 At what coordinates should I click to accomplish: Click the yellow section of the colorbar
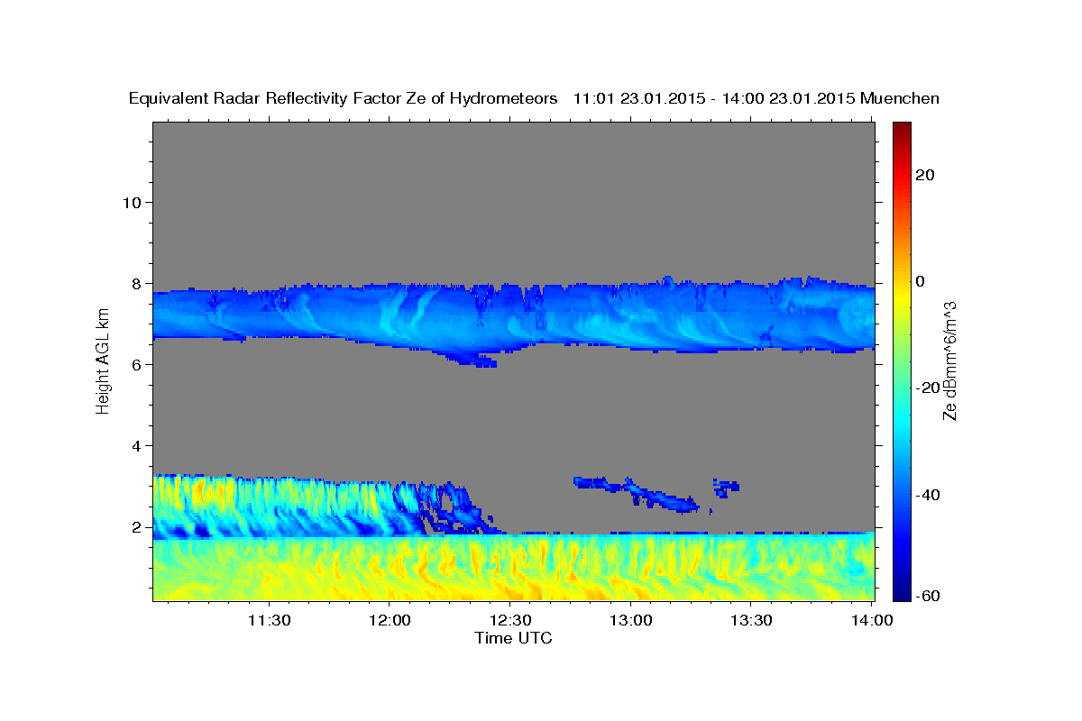click(903, 297)
